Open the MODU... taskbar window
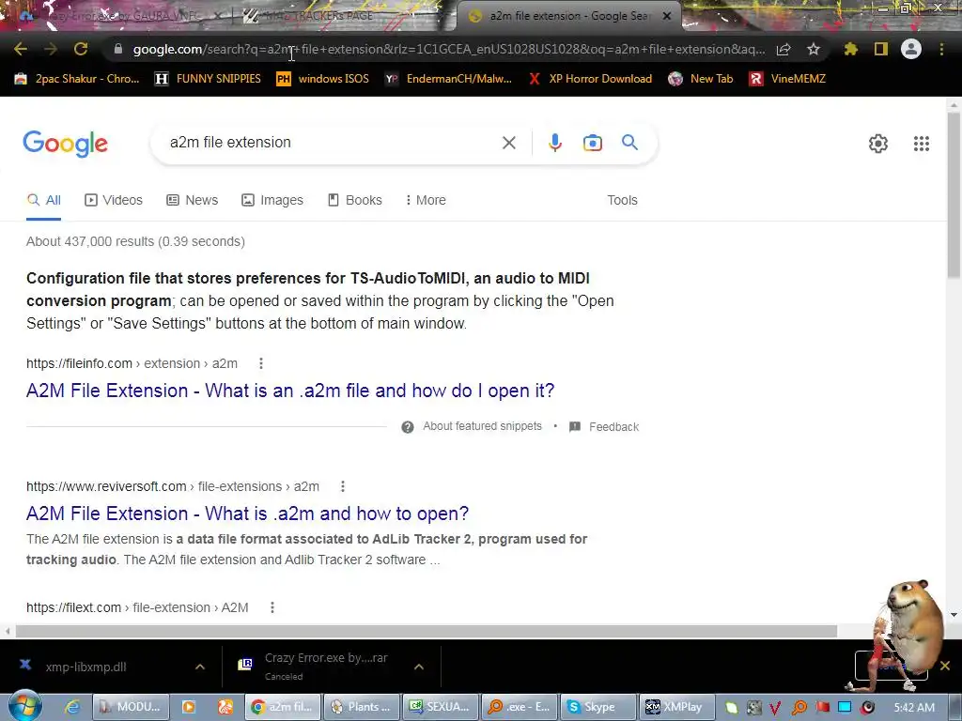Viewport: 962px width, 721px height. coord(130,707)
